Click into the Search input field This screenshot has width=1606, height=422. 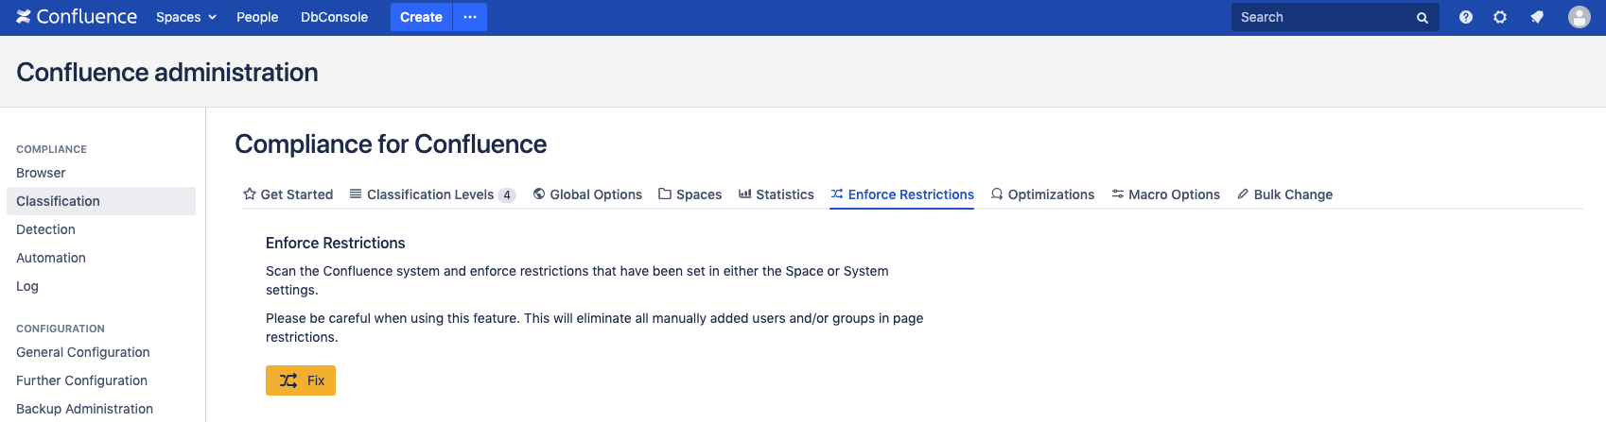point(1319,17)
